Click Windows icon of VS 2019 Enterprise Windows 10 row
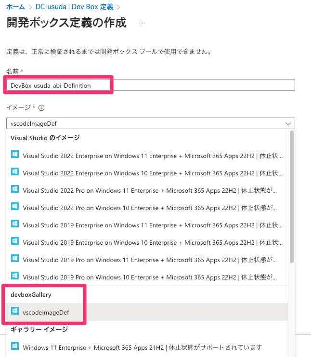 15,241
